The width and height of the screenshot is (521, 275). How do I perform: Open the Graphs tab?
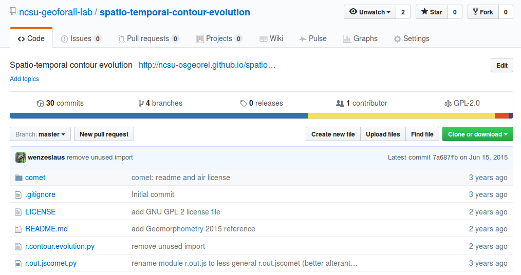click(x=361, y=39)
